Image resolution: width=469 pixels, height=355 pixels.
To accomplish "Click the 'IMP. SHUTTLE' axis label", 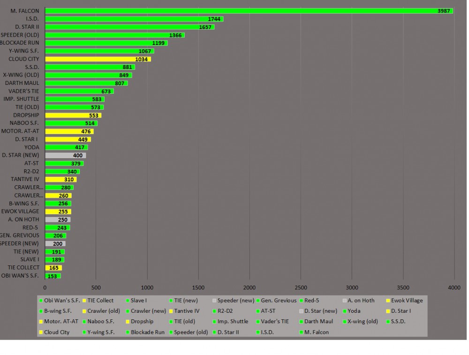I will click(x=21, y=98).
